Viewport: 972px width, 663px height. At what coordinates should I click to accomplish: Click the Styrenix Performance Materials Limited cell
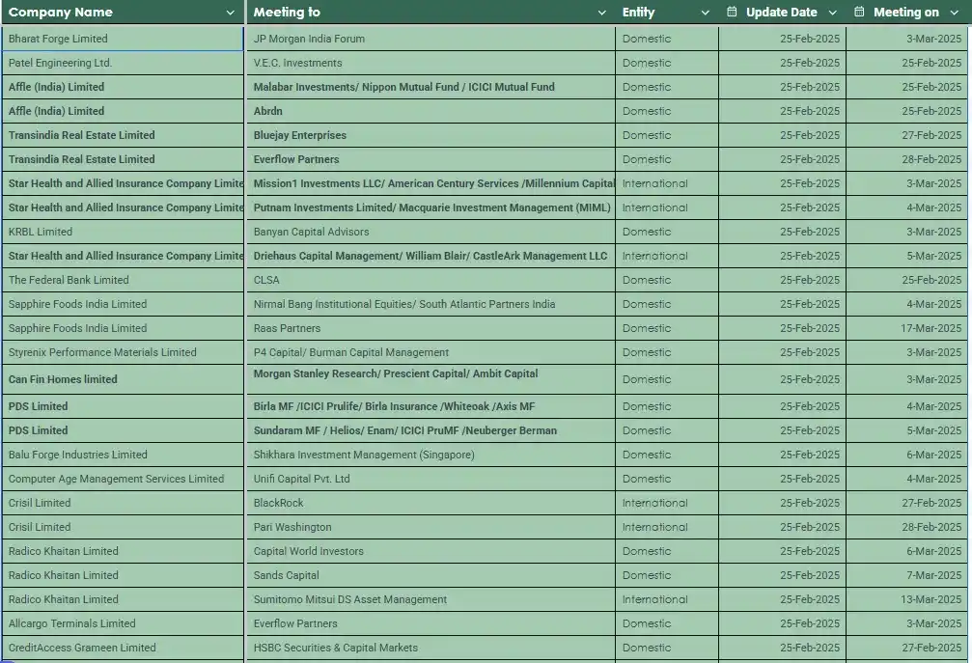tap(123, 352)
